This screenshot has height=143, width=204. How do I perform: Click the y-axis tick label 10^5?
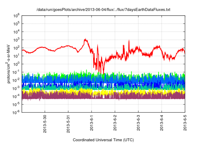coord(17,24)
